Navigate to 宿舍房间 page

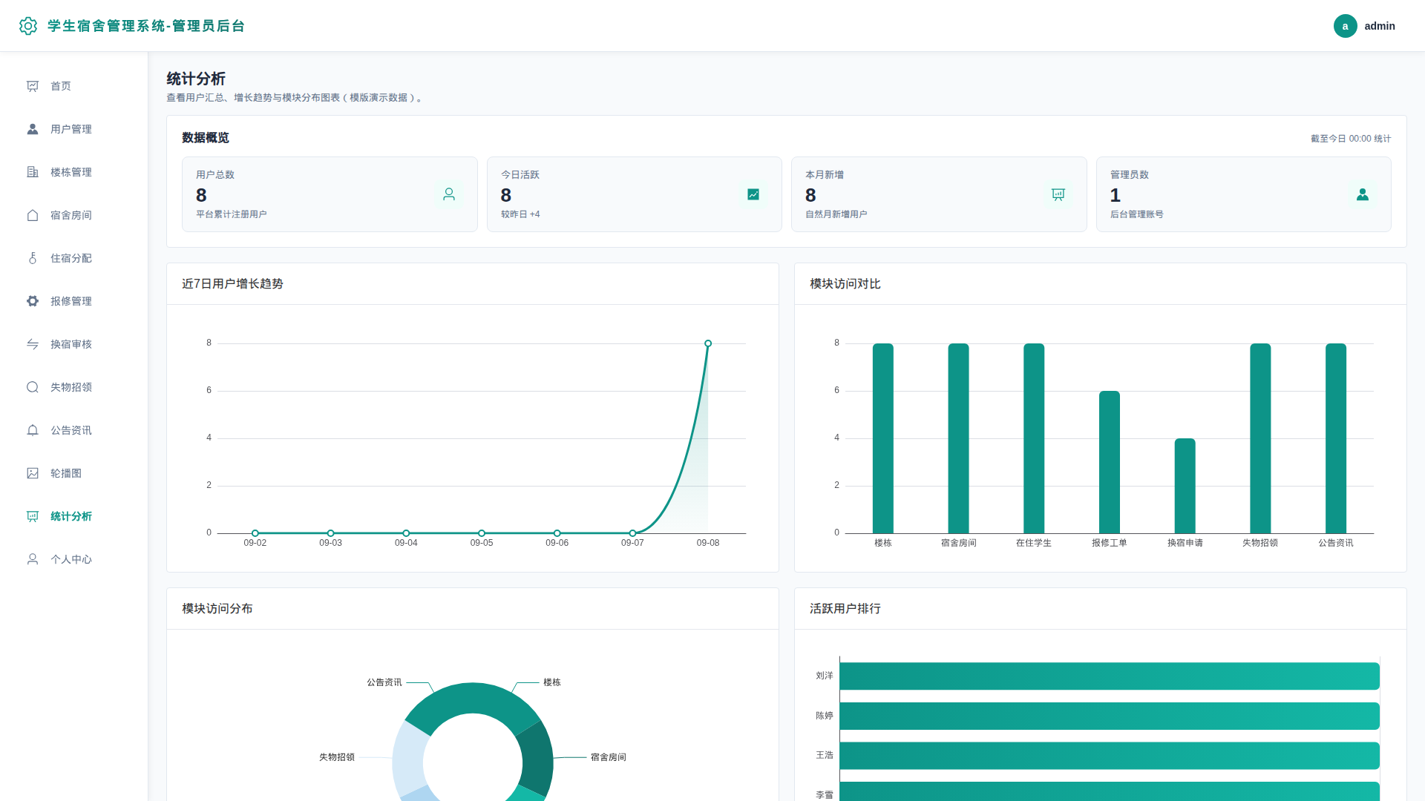point(74,215)
